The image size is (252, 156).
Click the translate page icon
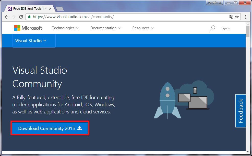(x=231, y=17)
